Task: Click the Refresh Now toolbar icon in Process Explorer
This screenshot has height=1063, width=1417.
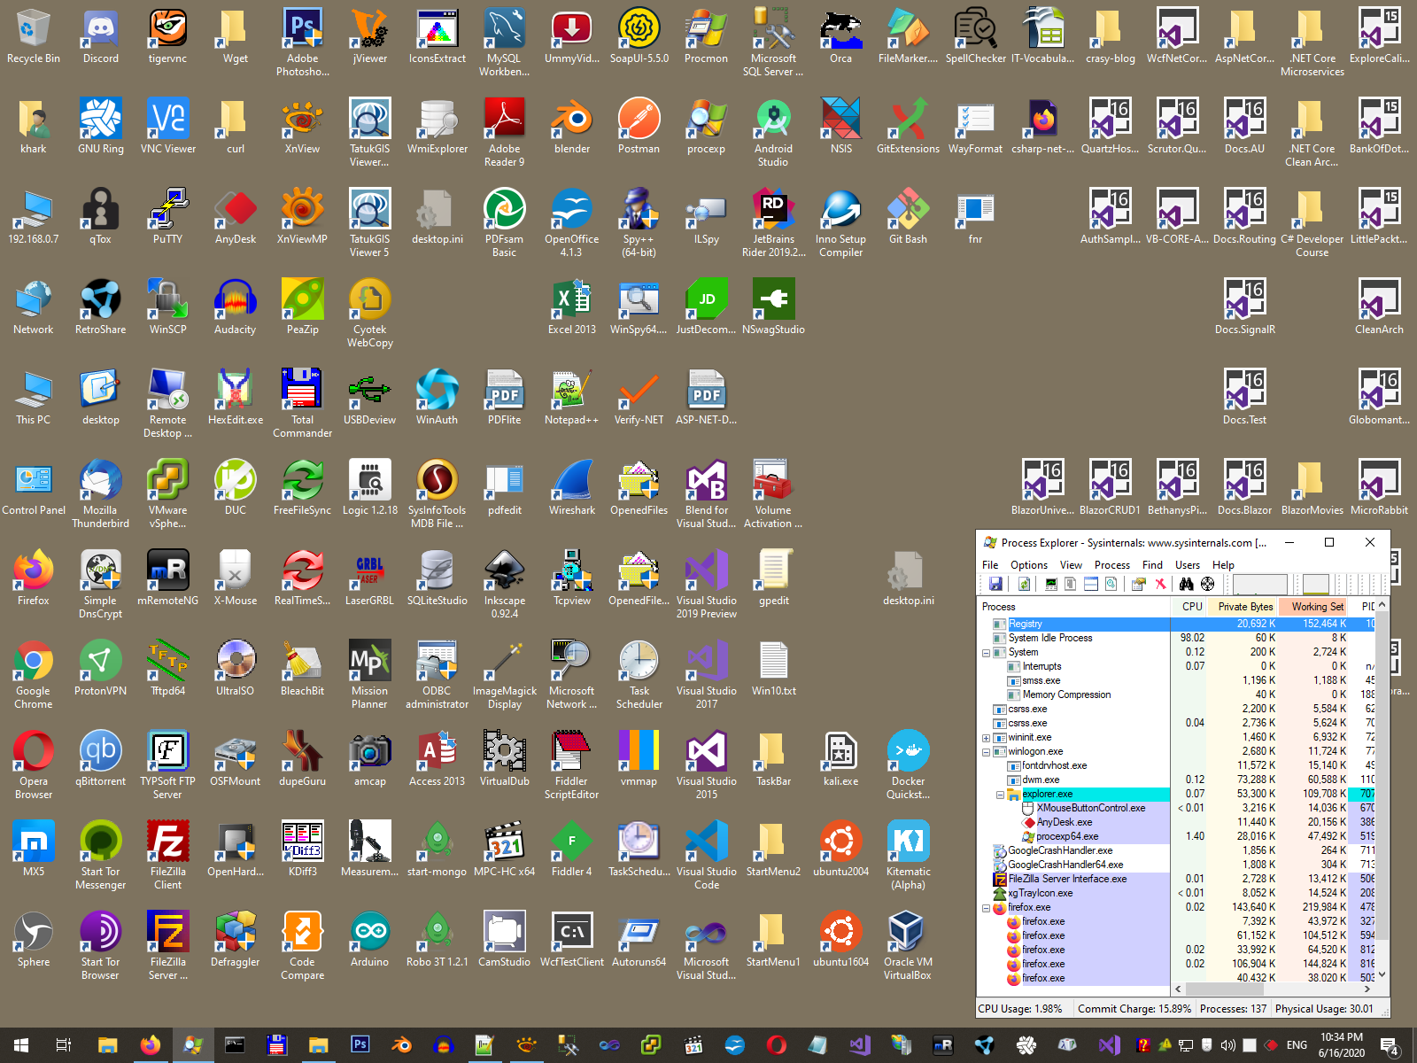Action: tap(1024, 584)
